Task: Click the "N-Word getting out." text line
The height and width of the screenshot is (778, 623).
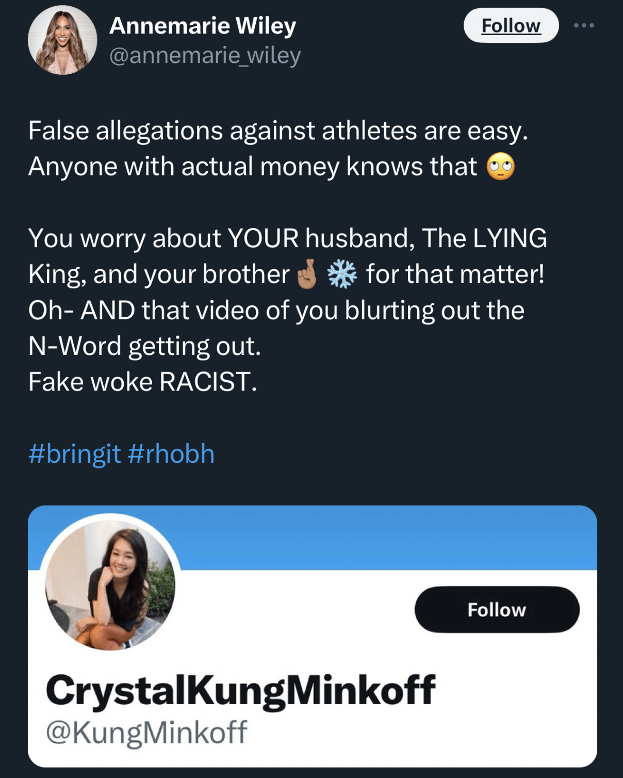Action: [144, 346]
